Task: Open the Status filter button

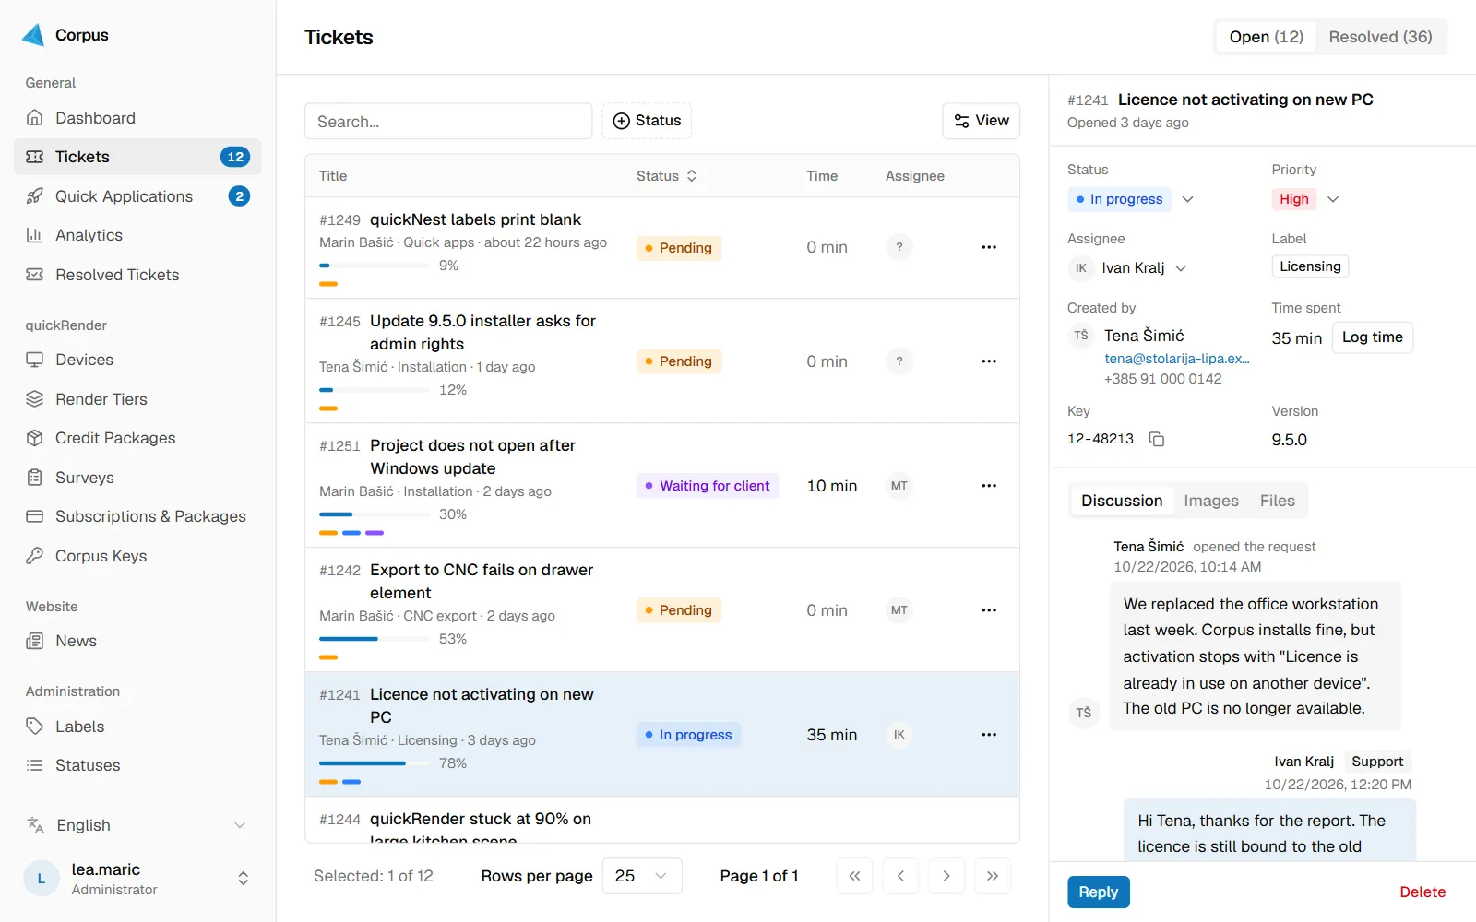Action: [x=647, y=121]
